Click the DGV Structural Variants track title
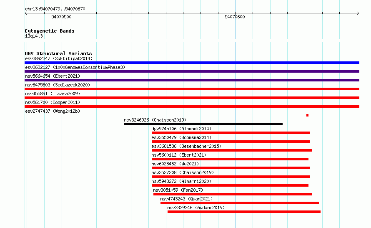The height and width of the screenshot is (228, 371). coord(58,53)
